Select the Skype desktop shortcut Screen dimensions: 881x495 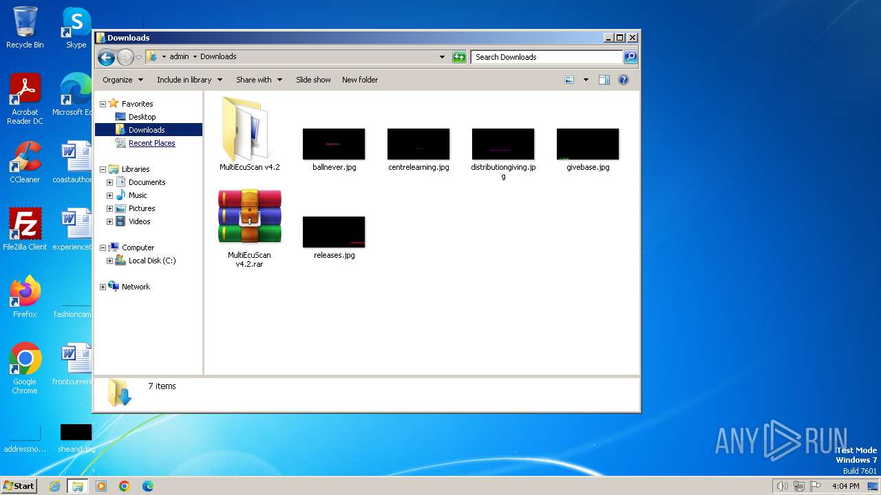click(76, 27)
